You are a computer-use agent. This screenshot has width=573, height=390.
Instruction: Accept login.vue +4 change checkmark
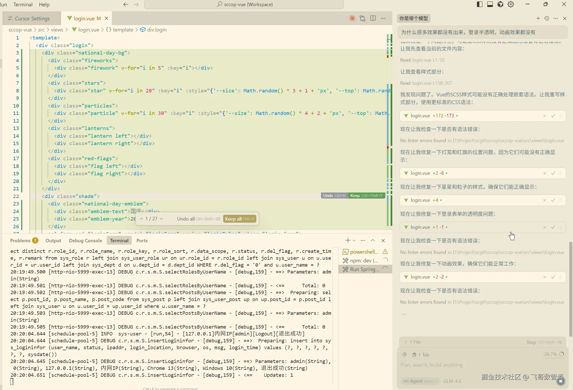pyautogui.click(x=553, y=200)
